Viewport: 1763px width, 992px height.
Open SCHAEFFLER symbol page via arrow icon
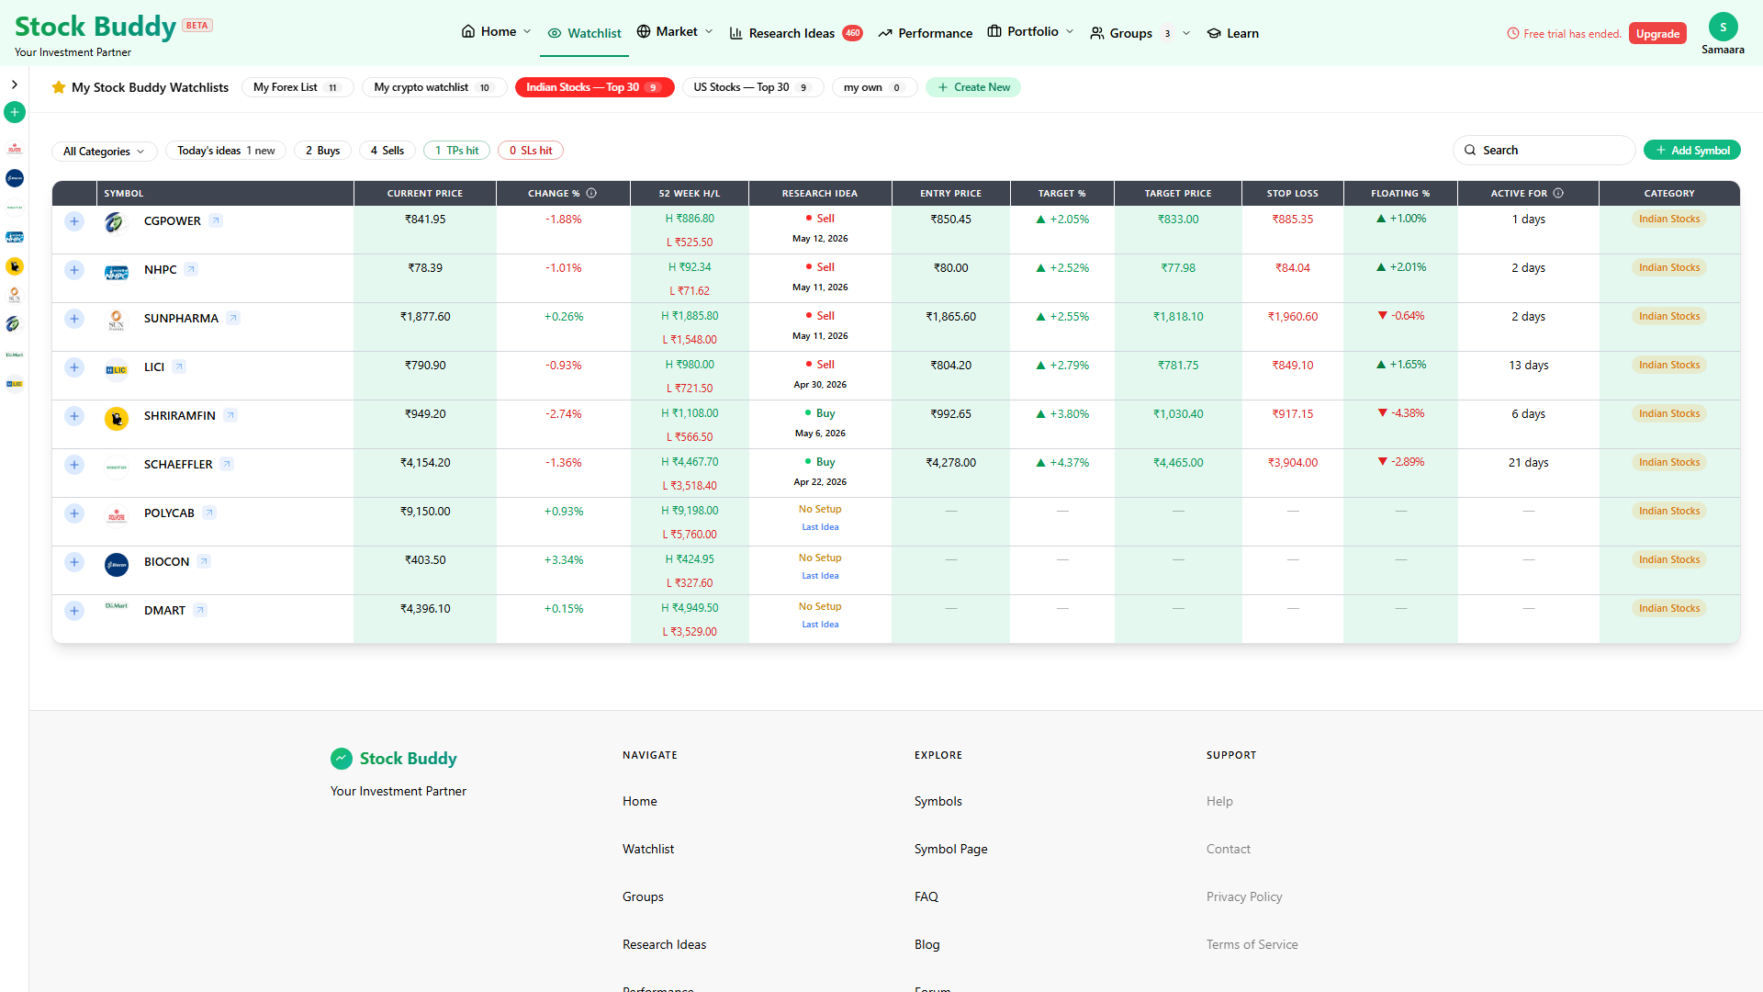click(227, 464)
